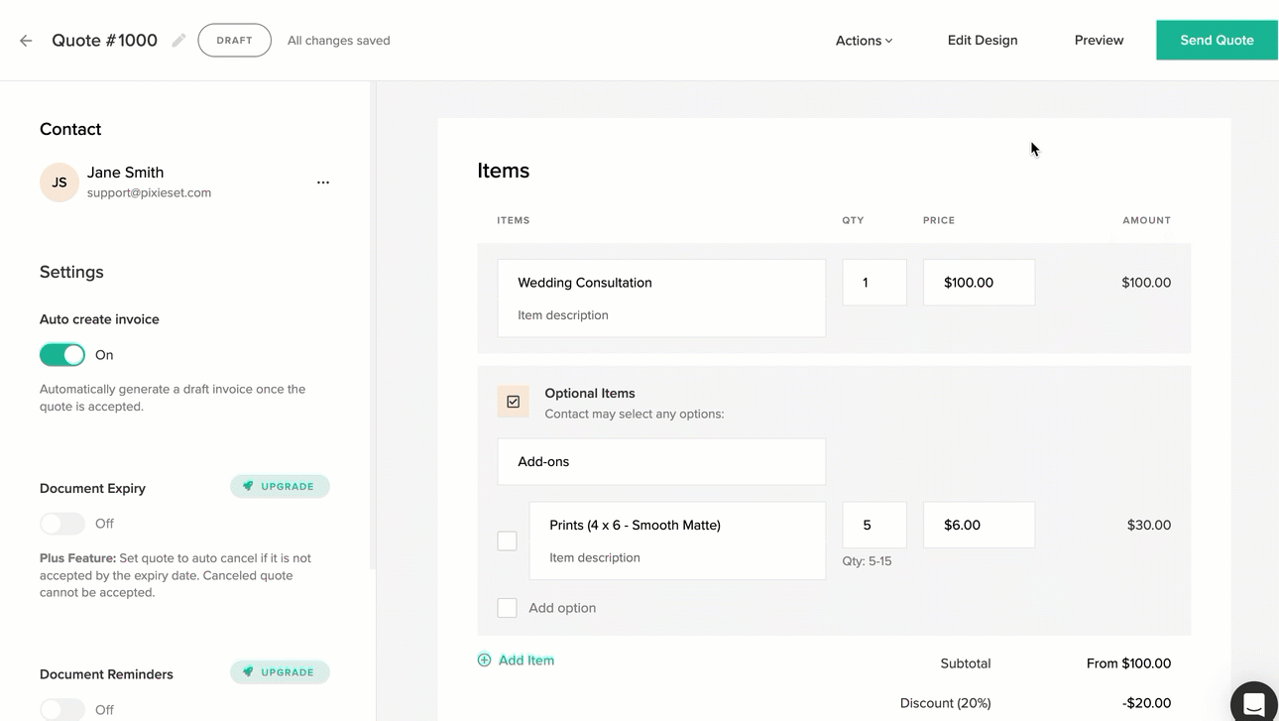Click the UPGRADE badge next to Document Reminders
Image resolution: width=1279 pixels, height=721 pixels.
(280, 671)
